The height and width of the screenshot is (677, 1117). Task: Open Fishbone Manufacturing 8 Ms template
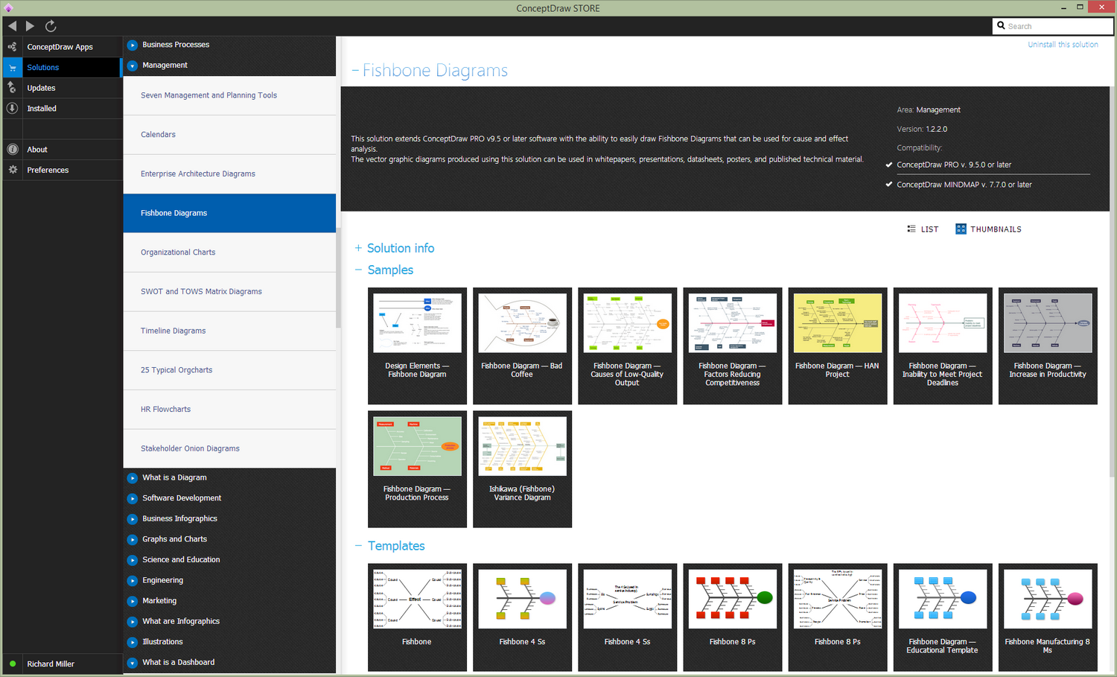click(x=1048, y=617)
